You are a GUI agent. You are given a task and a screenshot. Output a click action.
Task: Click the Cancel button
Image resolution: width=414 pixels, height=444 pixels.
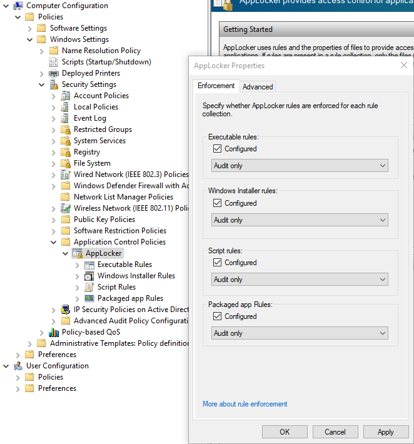pyautogui.click(x=335, y=432)
